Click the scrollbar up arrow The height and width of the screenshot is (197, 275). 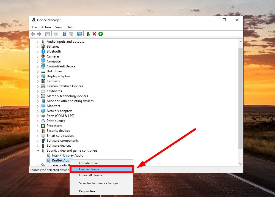(240, 42)
